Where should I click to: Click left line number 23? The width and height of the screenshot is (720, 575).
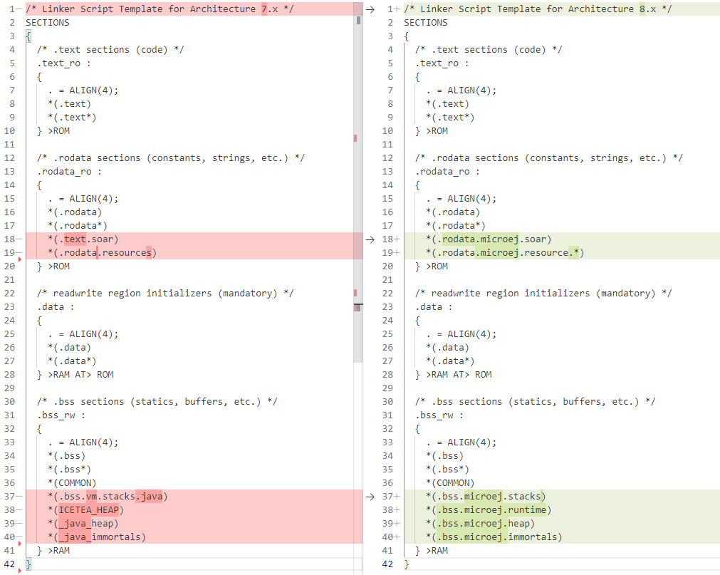9,307
